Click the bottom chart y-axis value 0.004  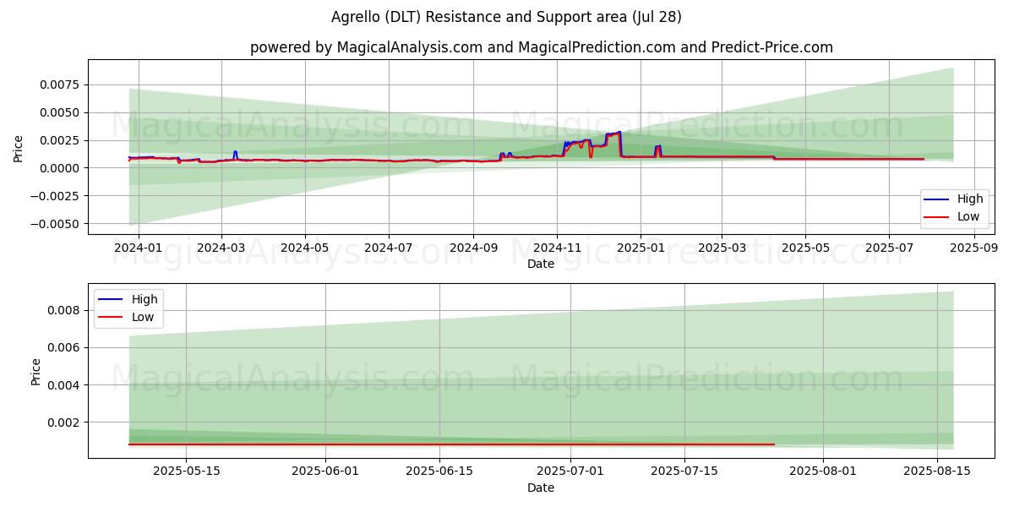pyautogui.click(x=63, y=384)
